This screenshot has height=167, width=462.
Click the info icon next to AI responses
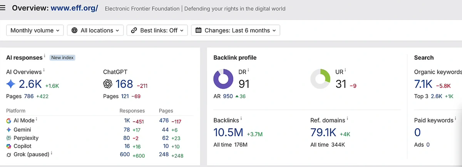(x=45, y=57)
